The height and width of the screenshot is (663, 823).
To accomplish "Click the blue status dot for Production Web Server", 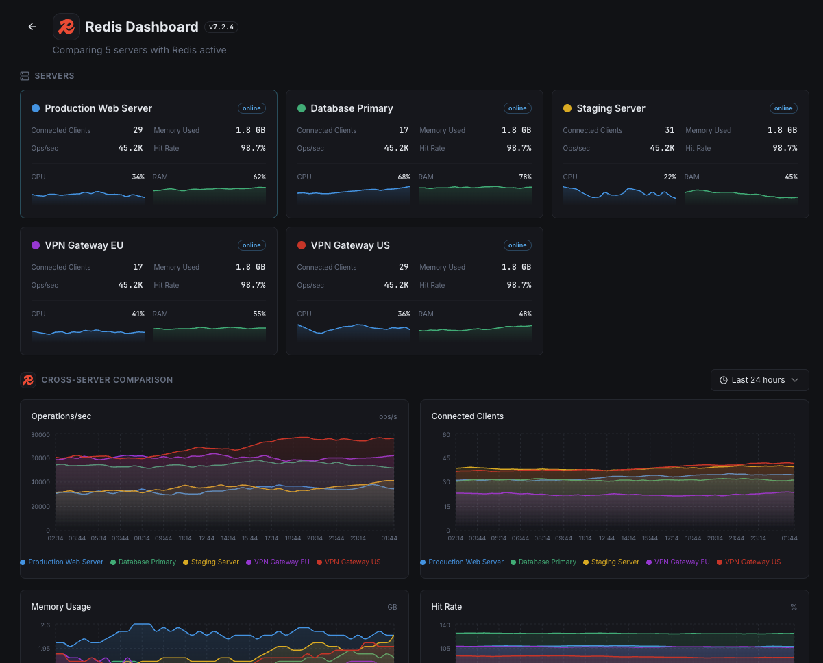I will click(36, 108).
